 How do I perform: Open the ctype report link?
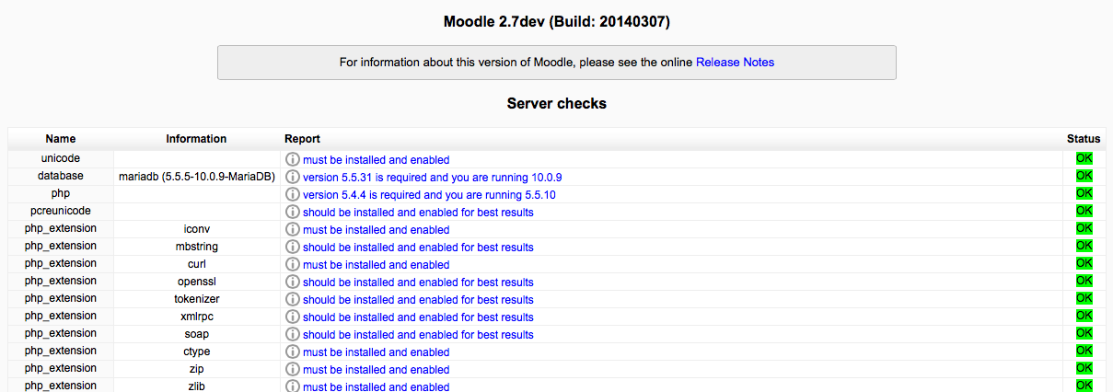[376, 352]
